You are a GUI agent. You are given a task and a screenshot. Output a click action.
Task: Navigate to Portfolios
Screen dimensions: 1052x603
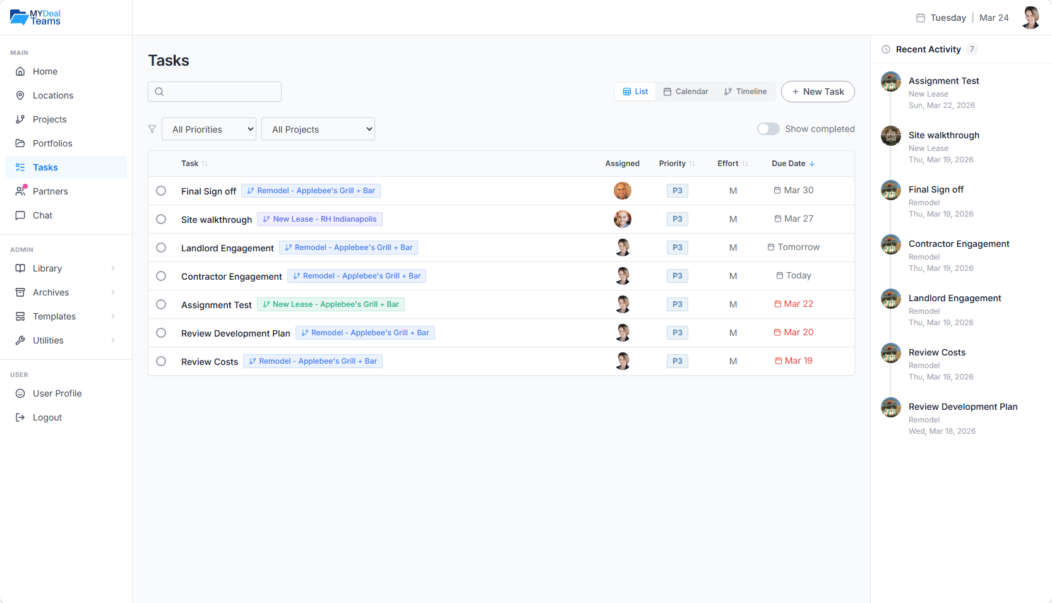66,143
